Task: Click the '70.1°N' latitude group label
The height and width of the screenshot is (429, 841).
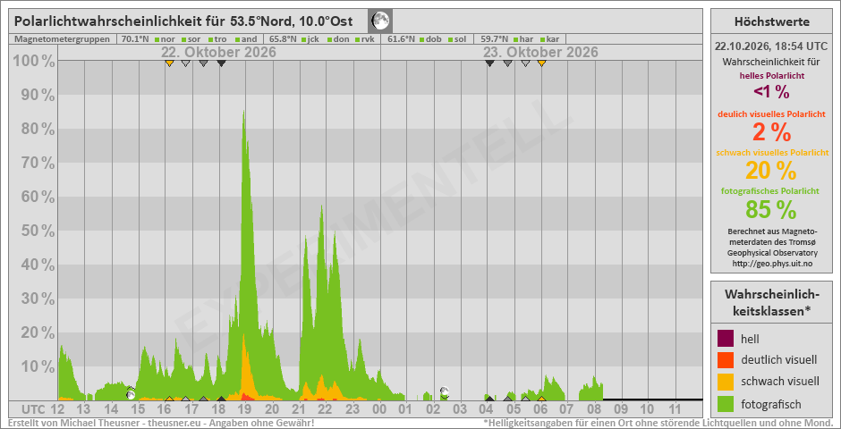Action: (x=134, y=39)
